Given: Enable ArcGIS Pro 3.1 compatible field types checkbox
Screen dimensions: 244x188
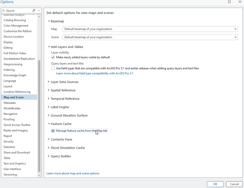Looking at the screenshot, I should coord(53,68).
